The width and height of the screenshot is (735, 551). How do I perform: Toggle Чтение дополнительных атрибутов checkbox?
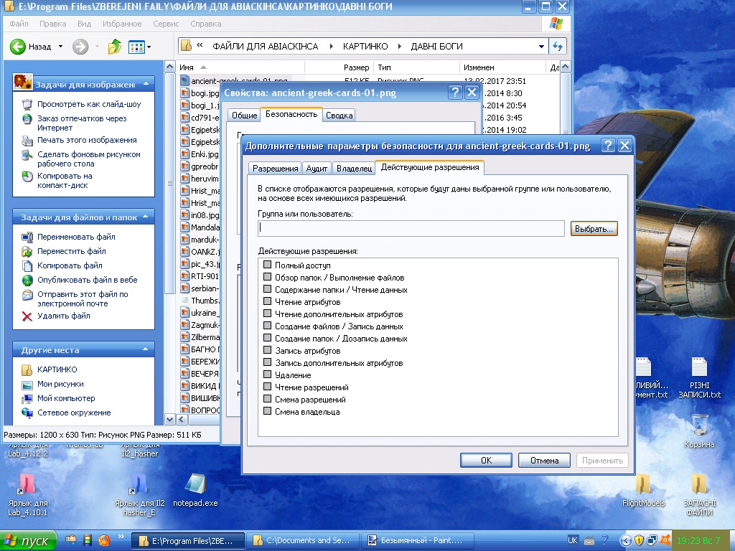267,314
